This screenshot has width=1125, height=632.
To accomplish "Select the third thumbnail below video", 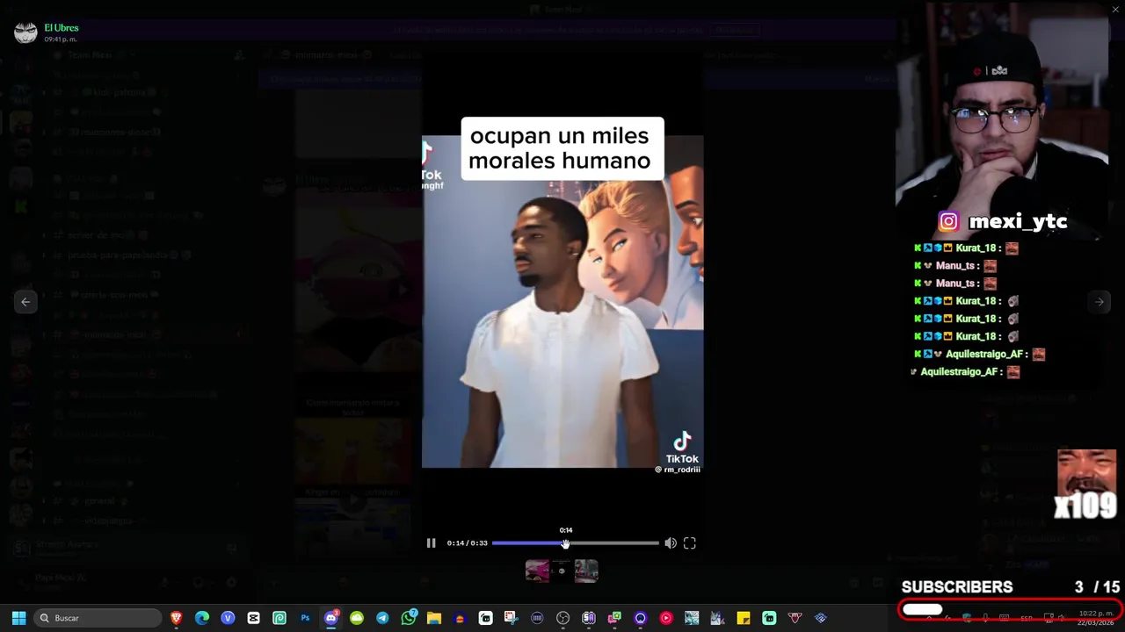I will pos(586,571).
